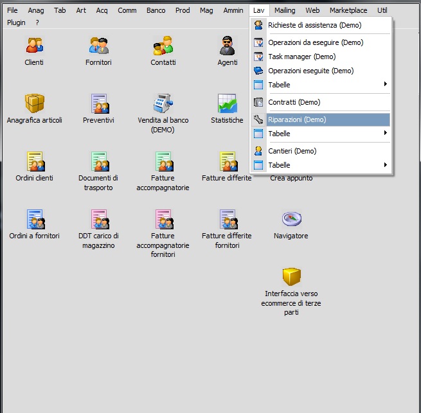The image size is (421, 413).
Task: Open the Art menu
Action: 81,10
